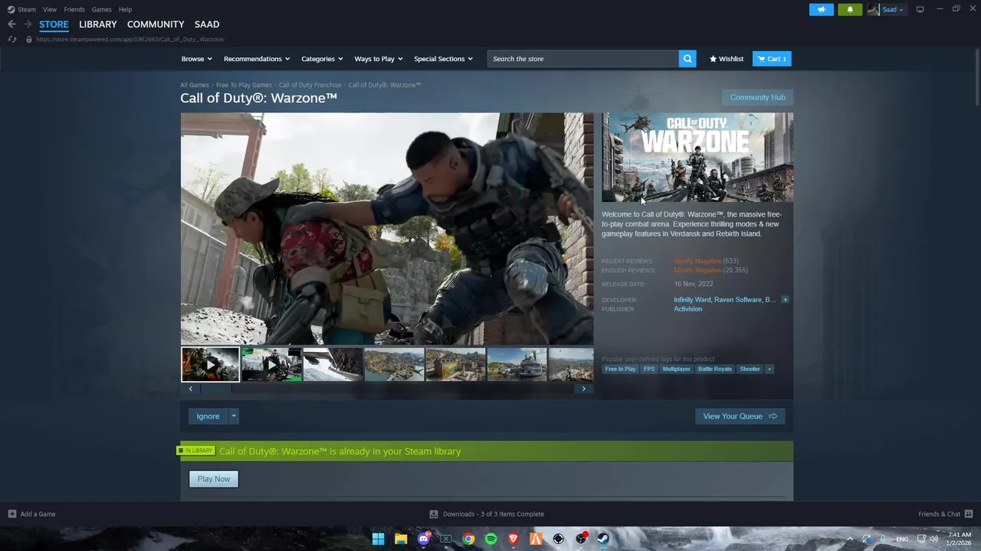This screenshot has height=551, width=981.
Task: Open the Cart 1 button
Action: click(772, 59)
